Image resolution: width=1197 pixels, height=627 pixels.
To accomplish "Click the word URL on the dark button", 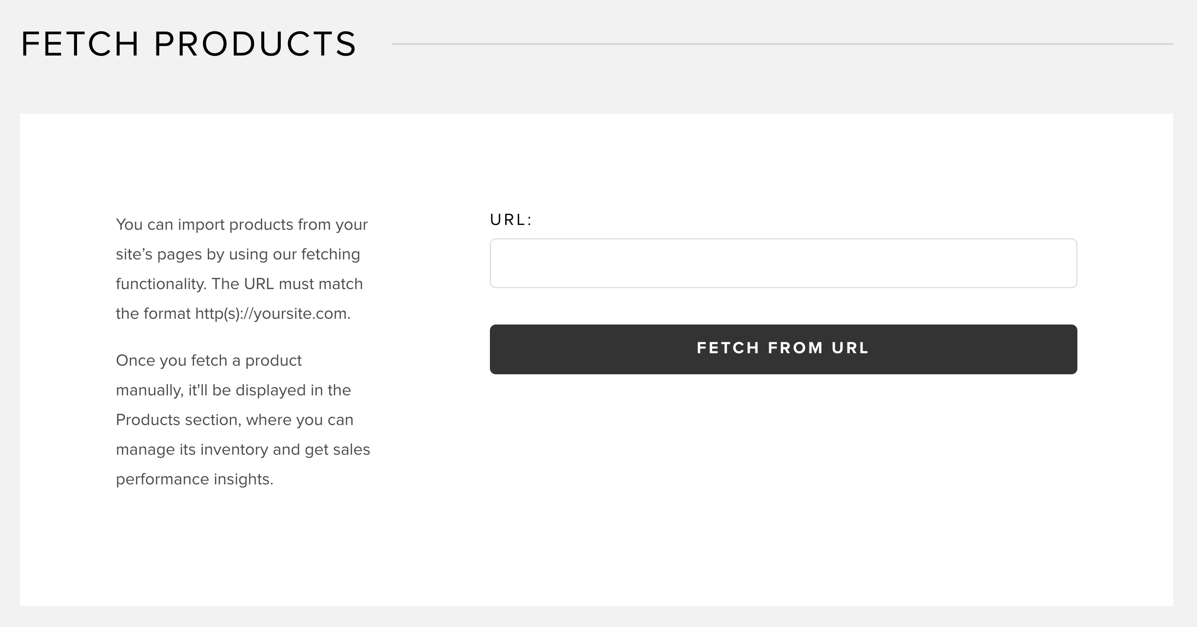I will [x=850, y=348].
